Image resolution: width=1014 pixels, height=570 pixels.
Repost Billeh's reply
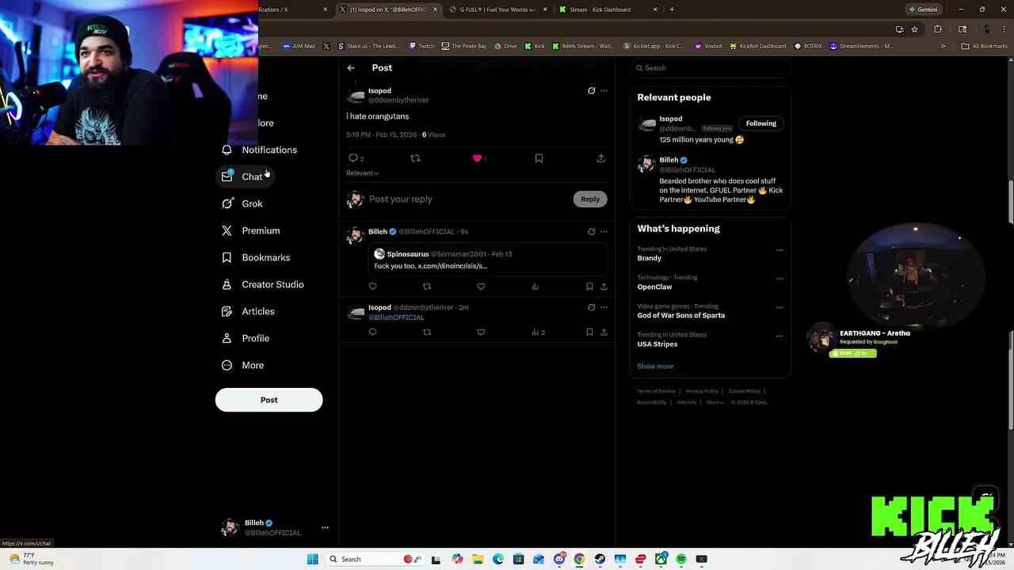click(427, 287)
